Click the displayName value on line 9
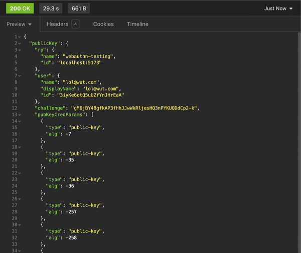The height and width of the screenshot is (253, 301). [101, 88]
